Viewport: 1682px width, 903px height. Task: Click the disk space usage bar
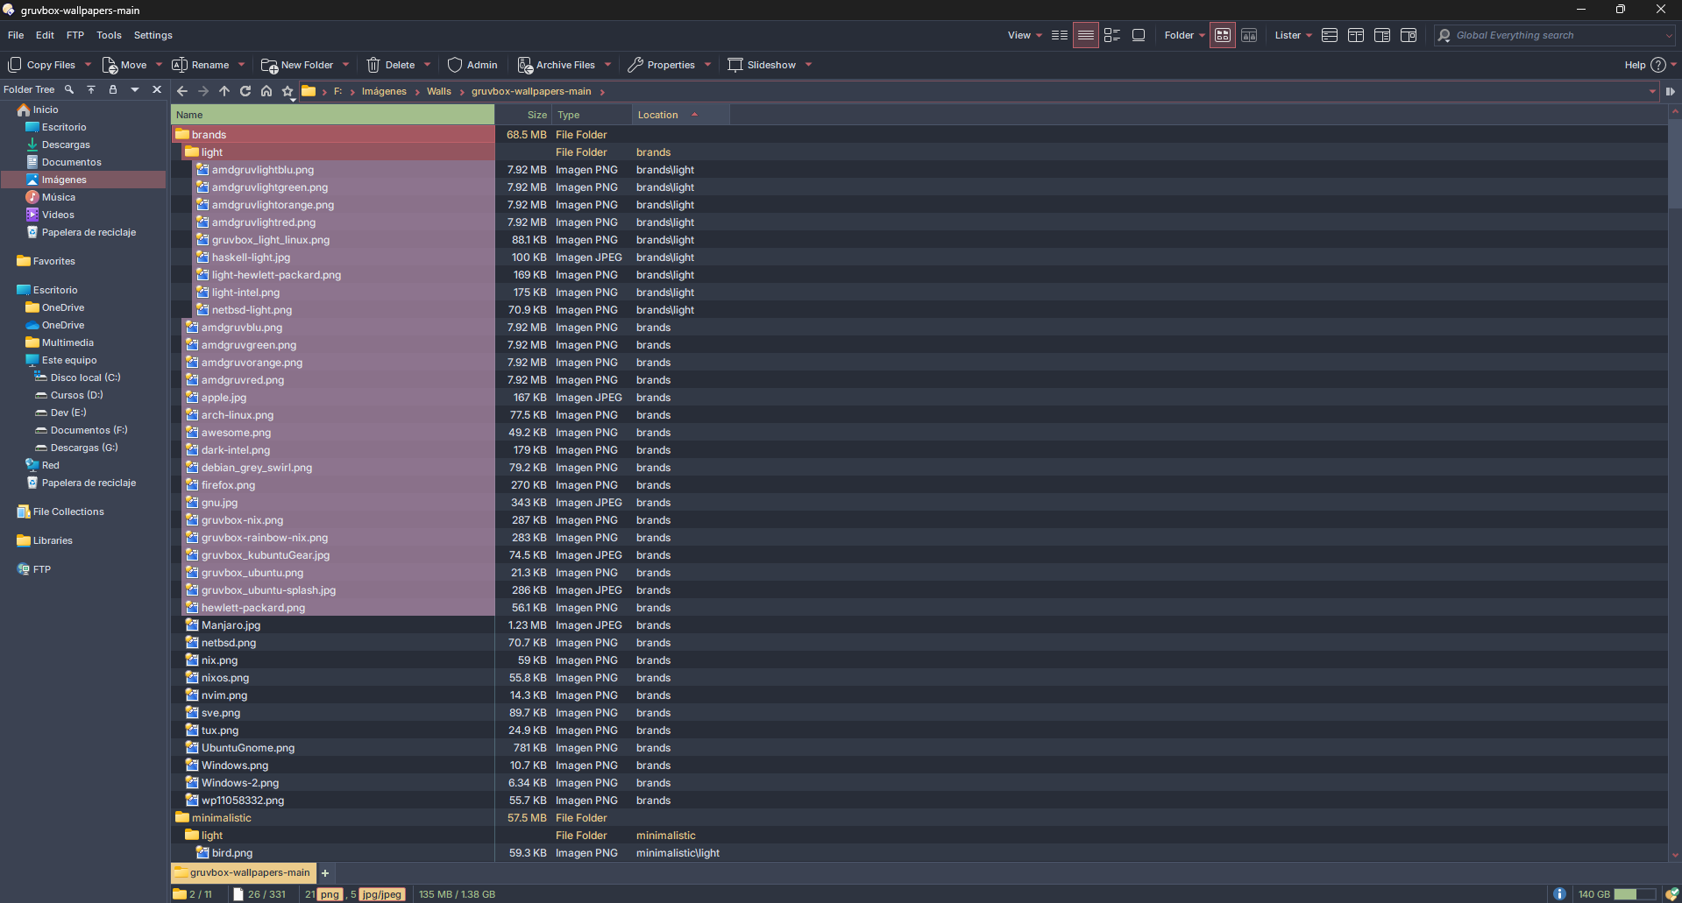[x=1634, y=894]
